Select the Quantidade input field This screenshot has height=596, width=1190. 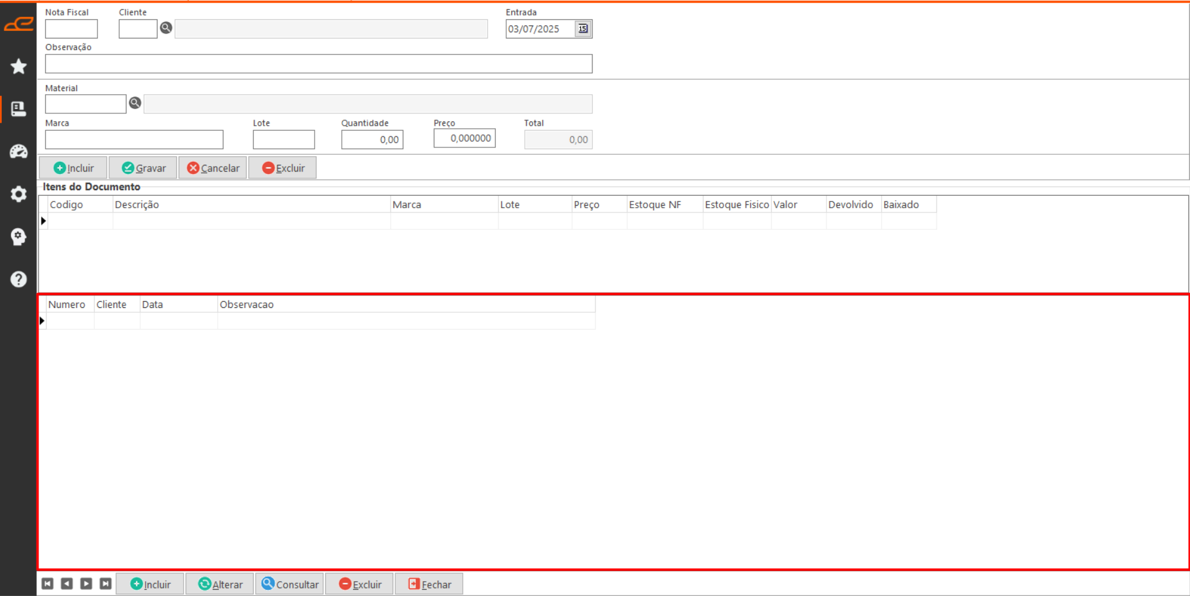tap(372, 139)
